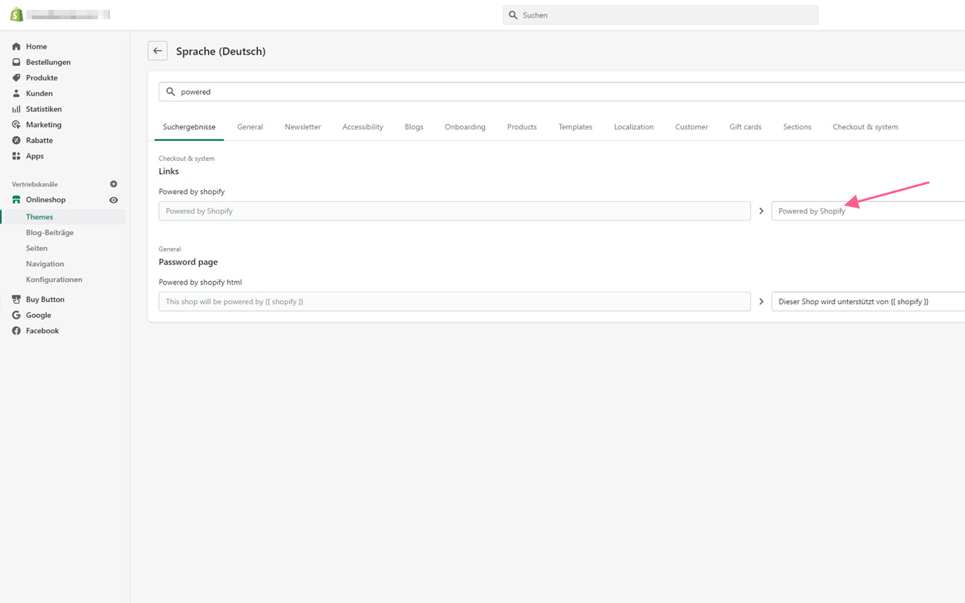
Task: Switch to the Onboarding tab
Action: (x=465, y=127)
